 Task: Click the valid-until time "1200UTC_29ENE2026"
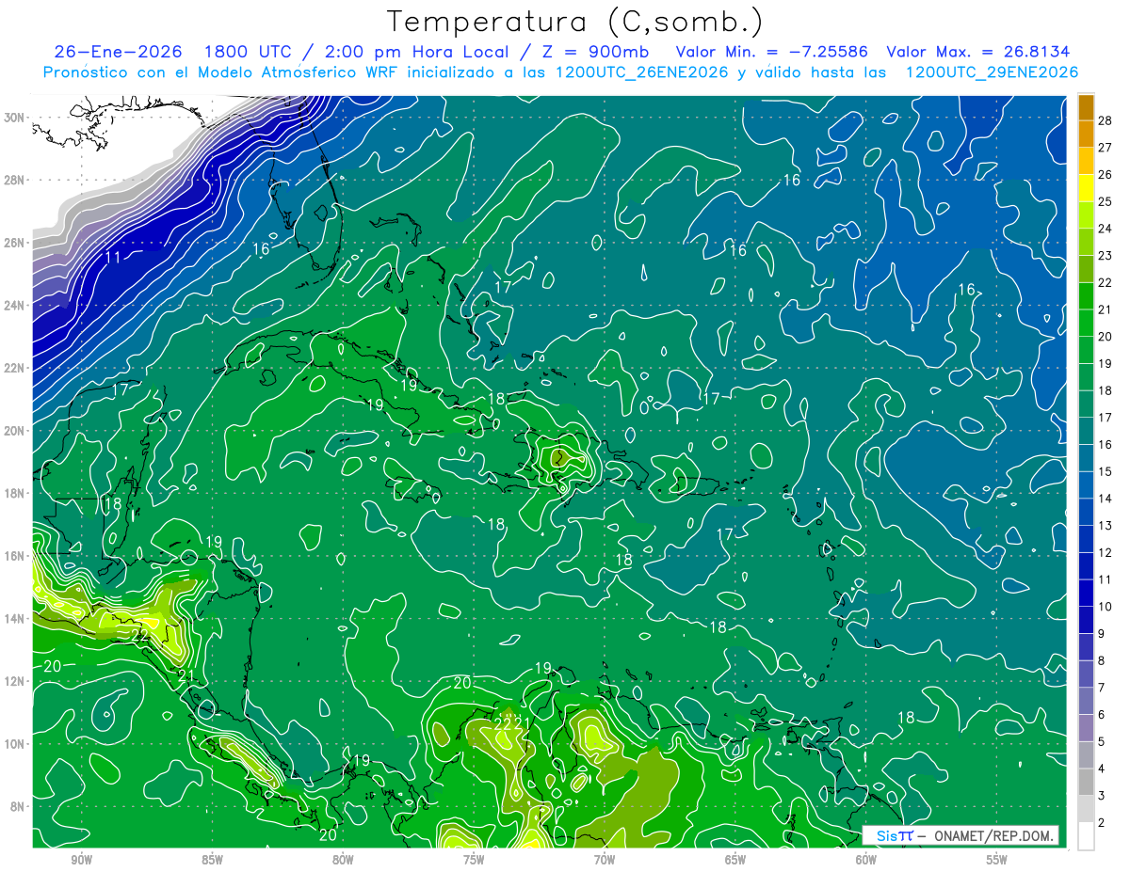[992, 72]
